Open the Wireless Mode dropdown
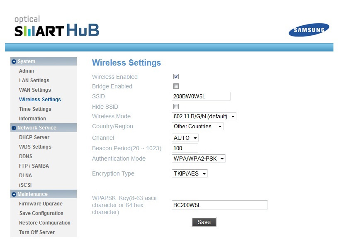The image size is (338, 249). pyautogui.click(x=204, y=116)
